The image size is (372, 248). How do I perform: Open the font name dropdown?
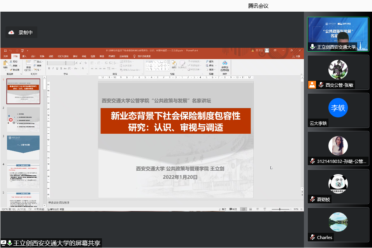click(64, 63)
